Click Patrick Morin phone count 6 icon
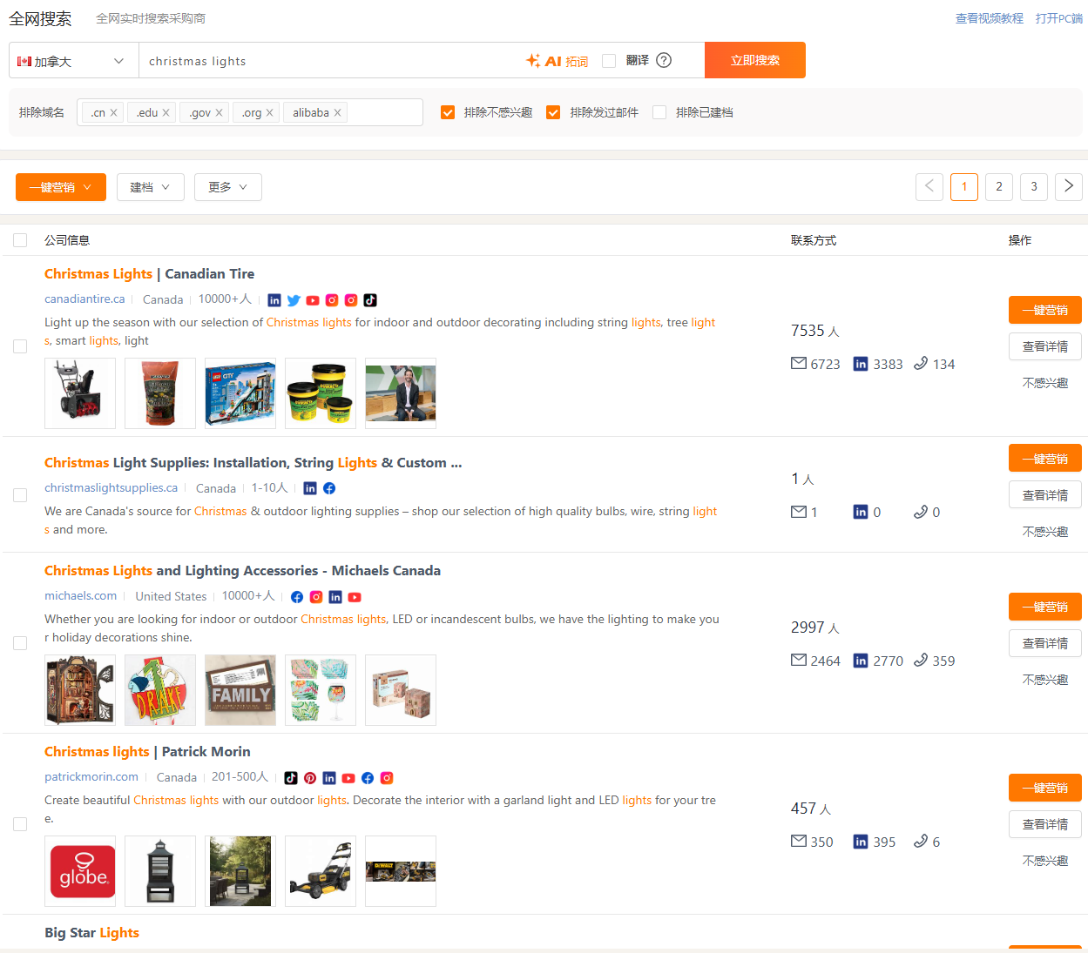 pos(921,841)
